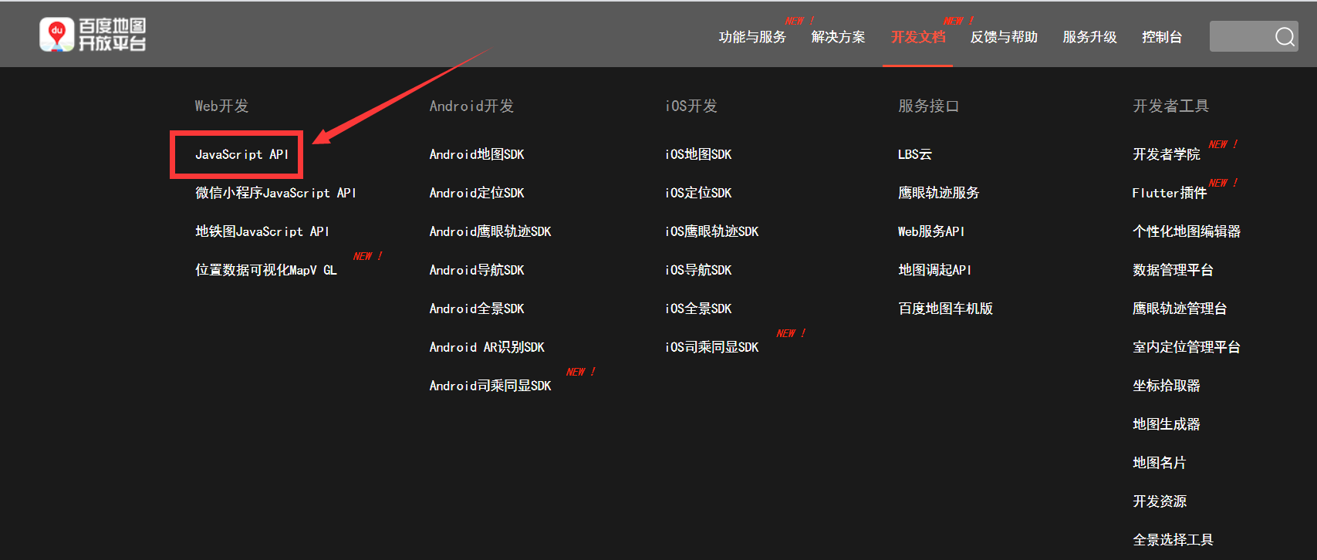
Task: Click the Web开发 column heading
Action: (222, 106)
